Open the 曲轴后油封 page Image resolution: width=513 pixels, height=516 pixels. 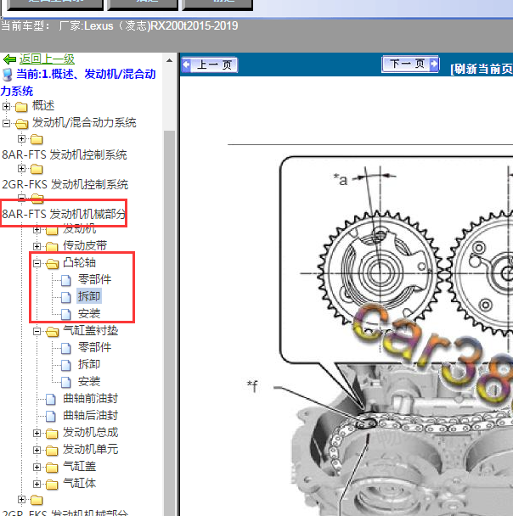(x=90, y=415)
